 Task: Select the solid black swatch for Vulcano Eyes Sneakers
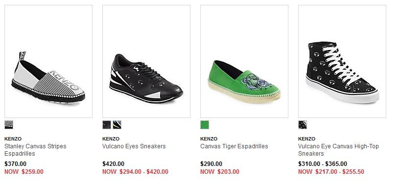point(107,125)
